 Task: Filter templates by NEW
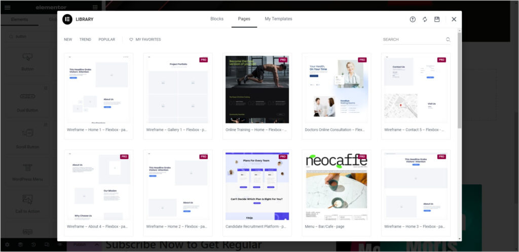68,39
